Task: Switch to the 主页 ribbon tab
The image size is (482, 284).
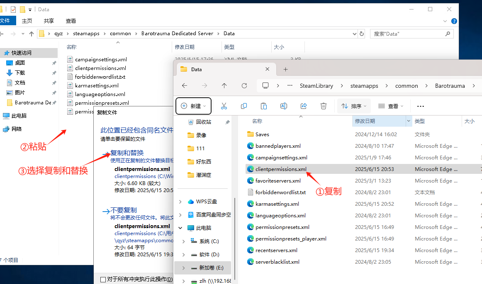Action: click(x=27, y=21)
